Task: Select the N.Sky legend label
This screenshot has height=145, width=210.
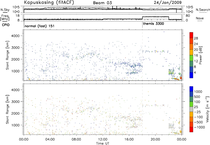Action: [5, 10]
